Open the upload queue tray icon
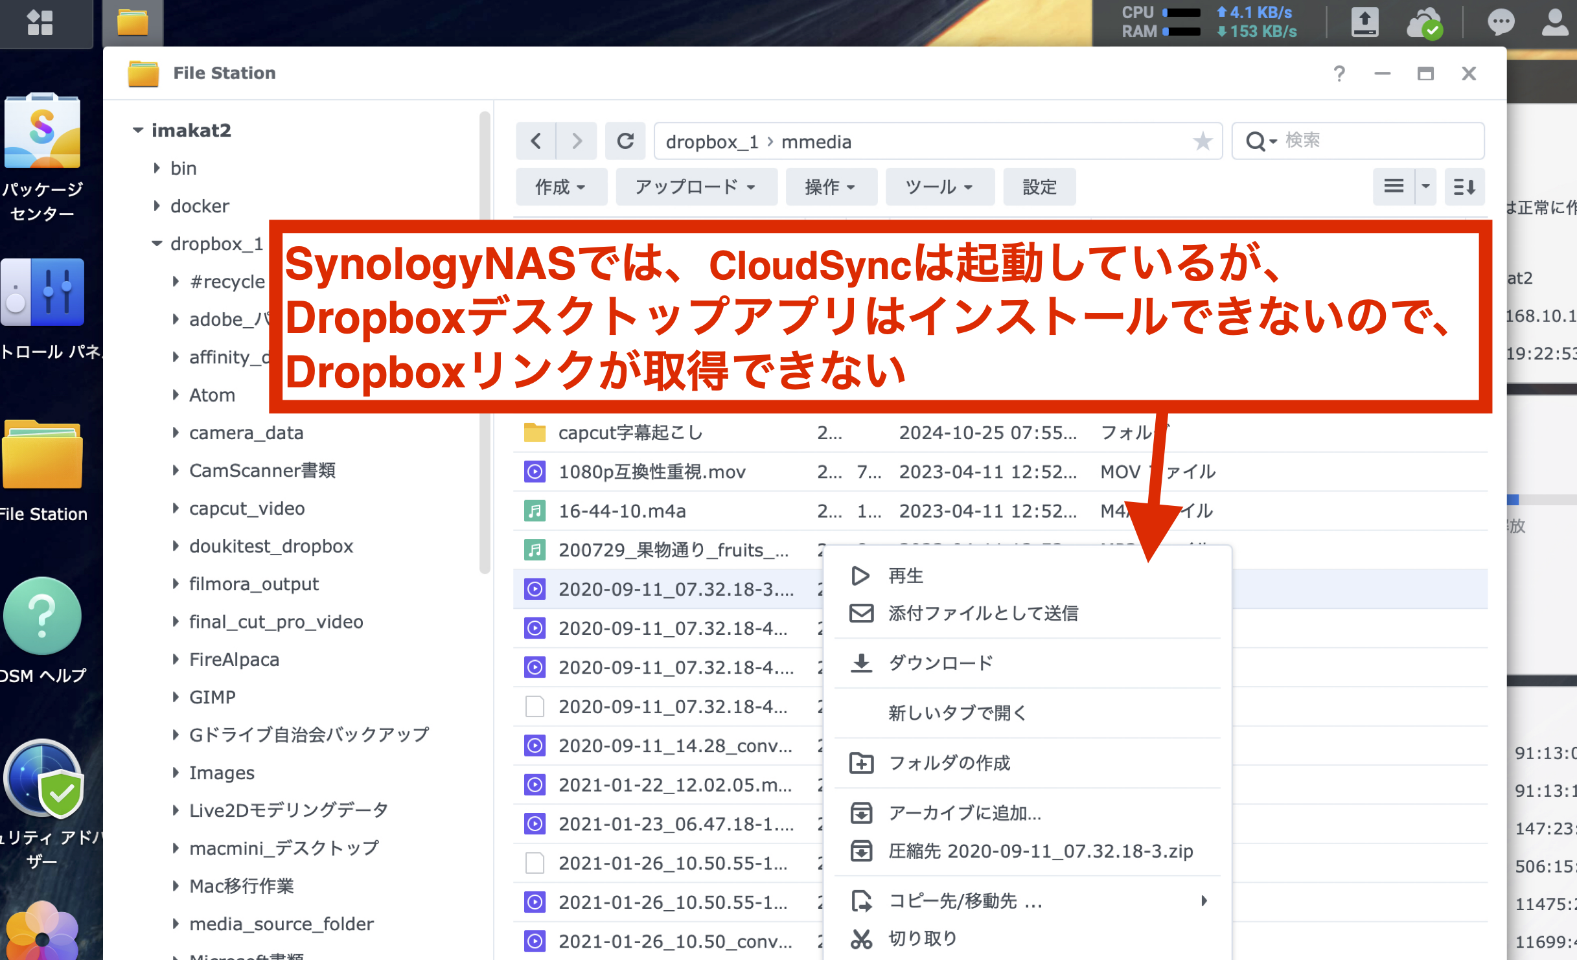The width and height of the screenshot is (1577, 960). [1364, 23]
